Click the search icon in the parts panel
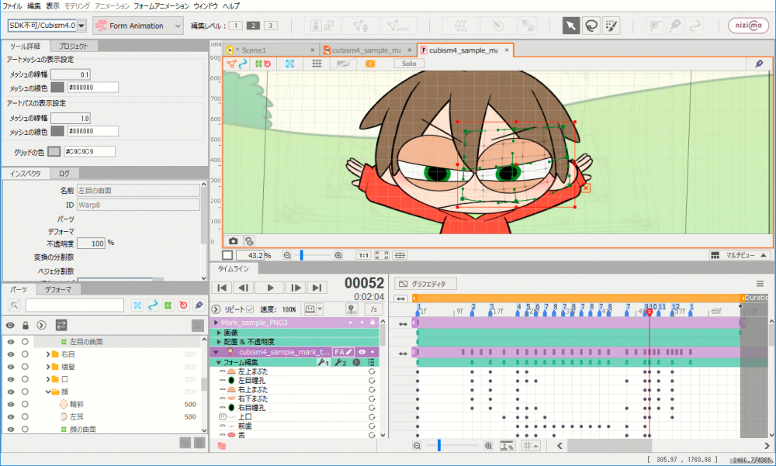776x466 pixels. 14,305
